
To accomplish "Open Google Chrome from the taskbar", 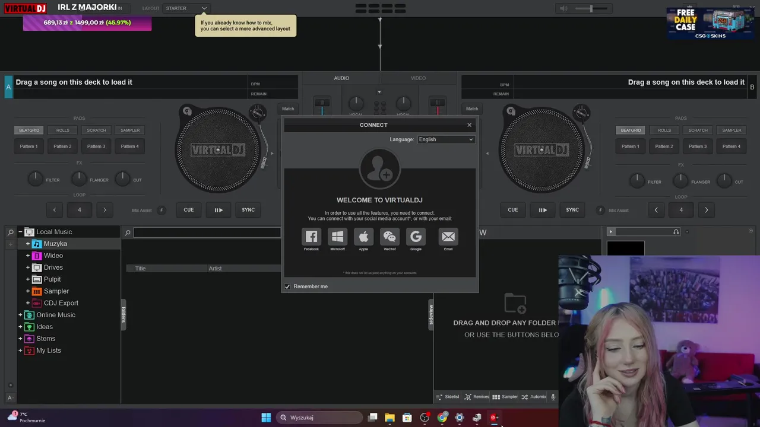I will [442, 418].
